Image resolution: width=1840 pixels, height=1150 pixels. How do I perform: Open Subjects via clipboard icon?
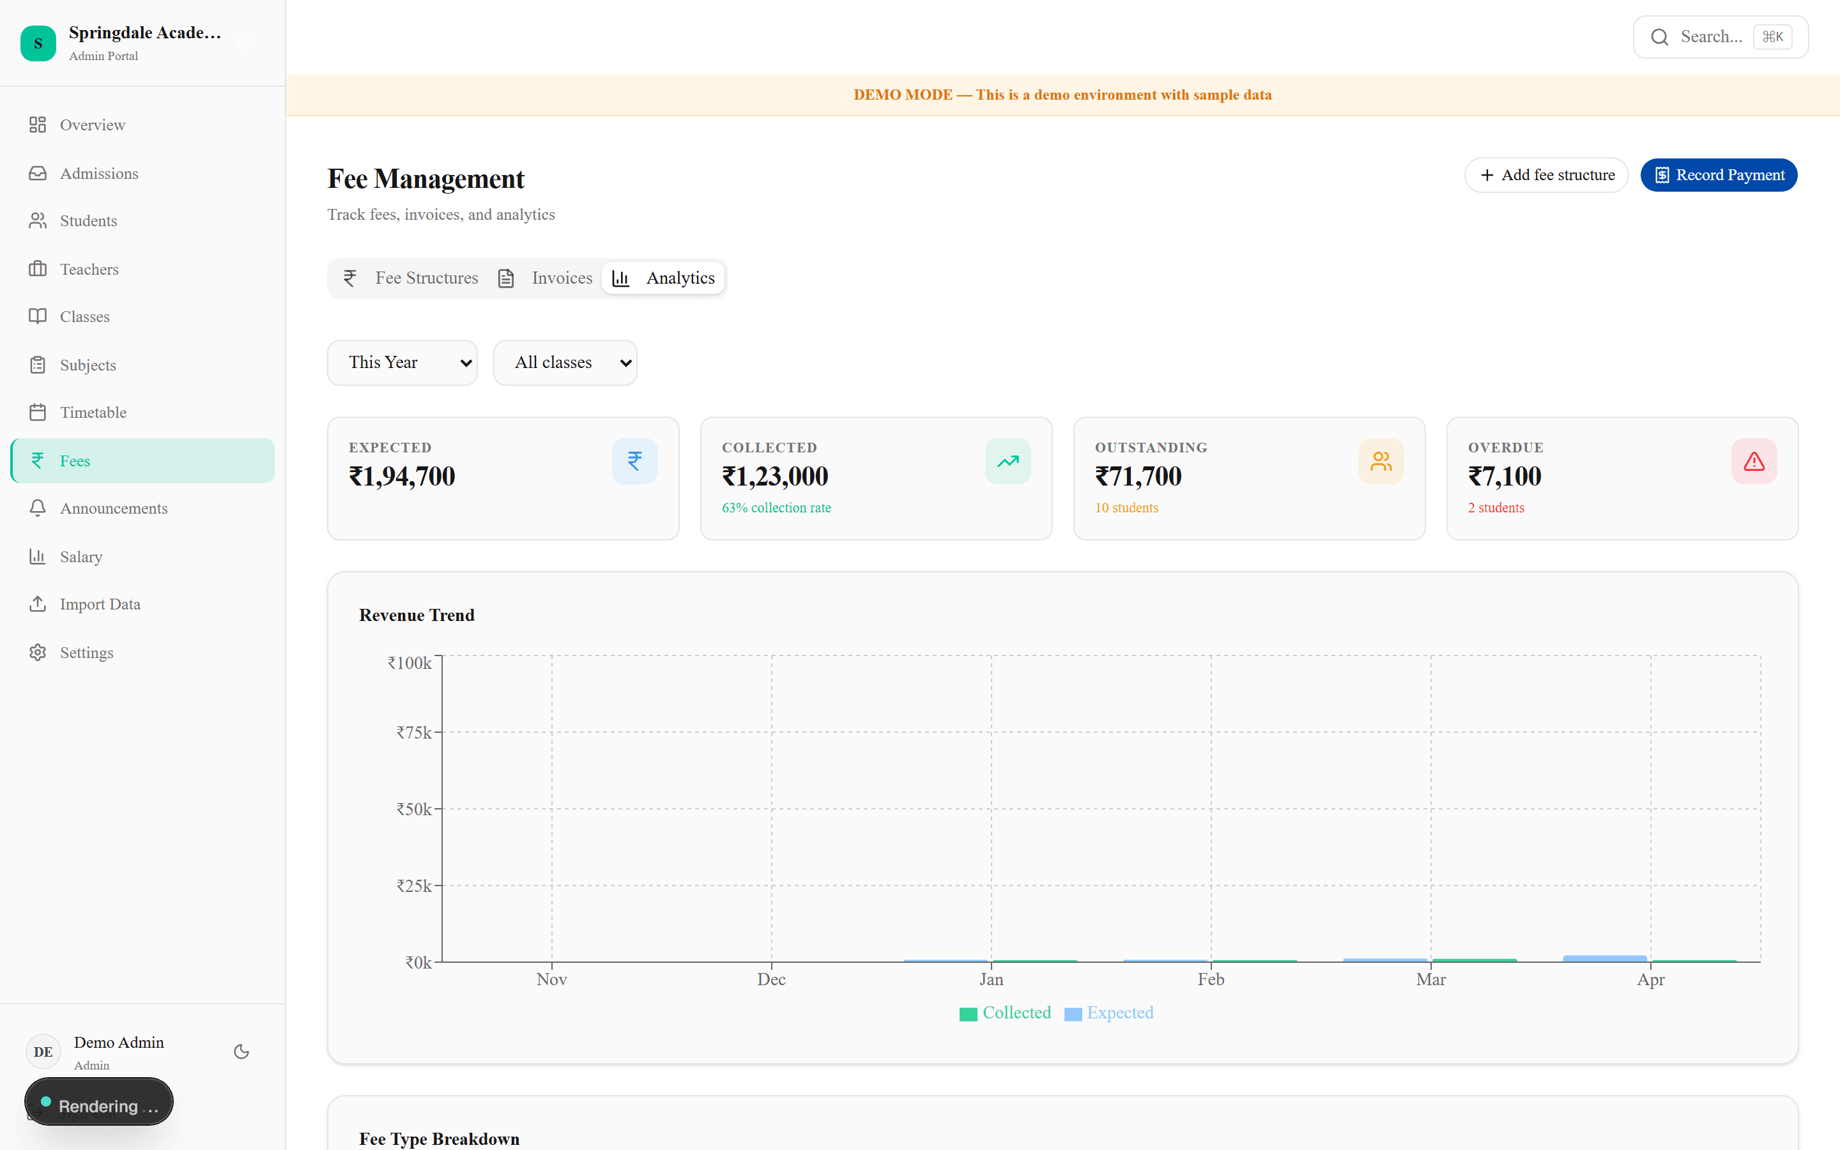pyautogui.click(x=38, y=364)
